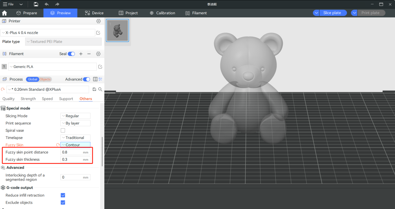Remove a filament with the minus icon

tap(89, 54)
